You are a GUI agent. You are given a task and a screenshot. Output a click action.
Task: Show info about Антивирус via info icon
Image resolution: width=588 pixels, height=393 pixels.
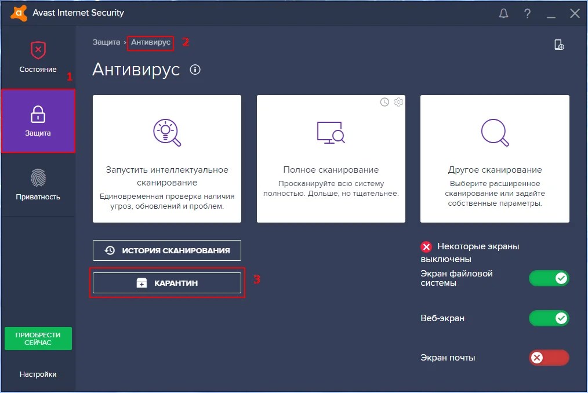195,70
